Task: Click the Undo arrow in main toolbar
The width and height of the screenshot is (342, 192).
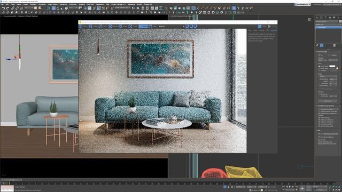Action: pos(4,8)
